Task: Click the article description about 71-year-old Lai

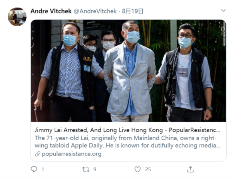Action: (128, 142)
